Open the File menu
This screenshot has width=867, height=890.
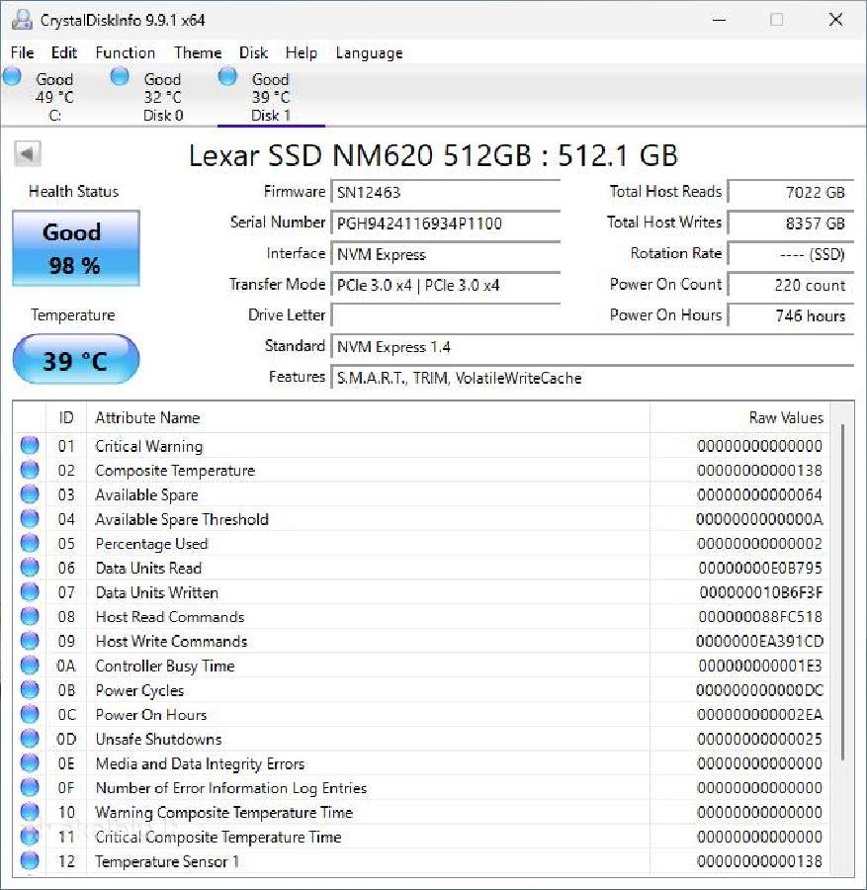[22, 52]
